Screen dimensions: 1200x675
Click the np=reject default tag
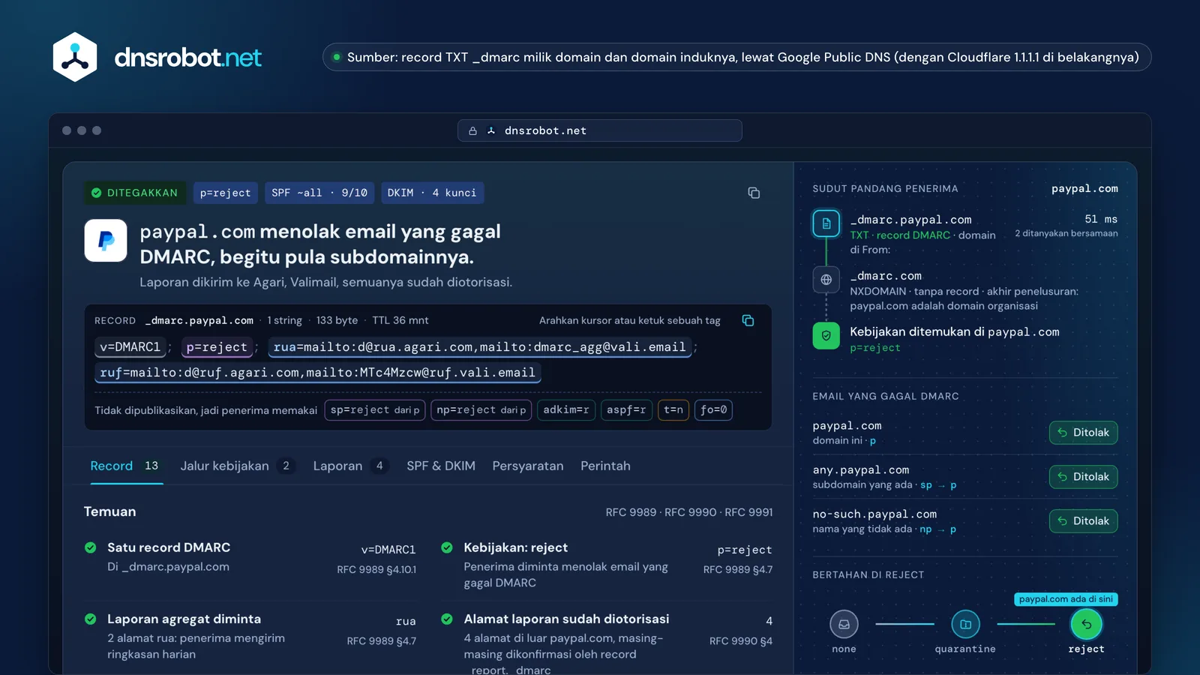[x=481, y=410]
